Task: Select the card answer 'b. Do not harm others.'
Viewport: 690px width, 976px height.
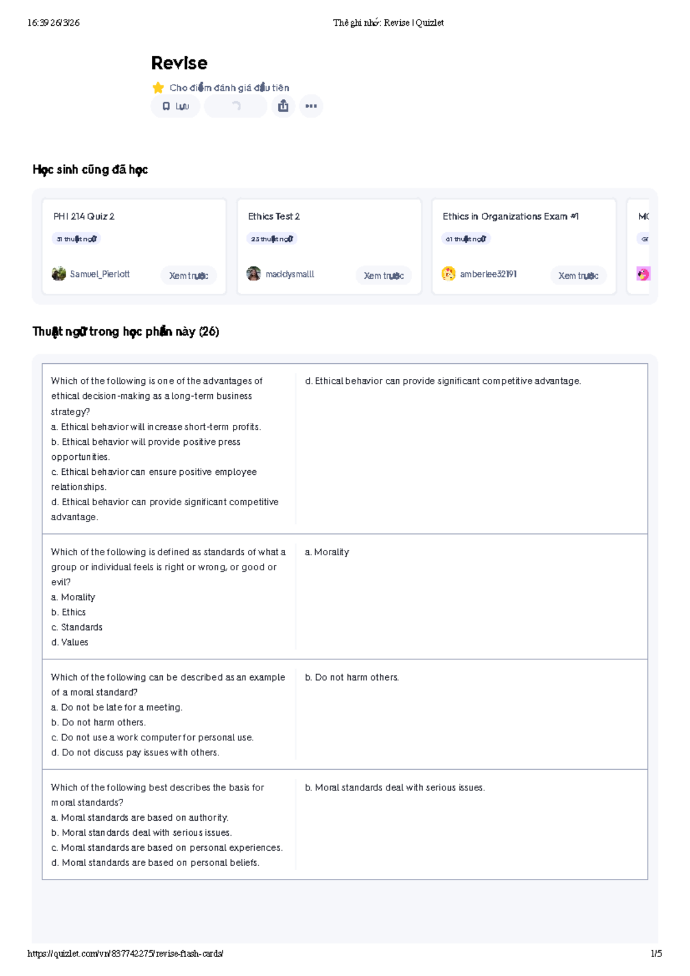Action: pyautogui.click(x=352, y=678)
